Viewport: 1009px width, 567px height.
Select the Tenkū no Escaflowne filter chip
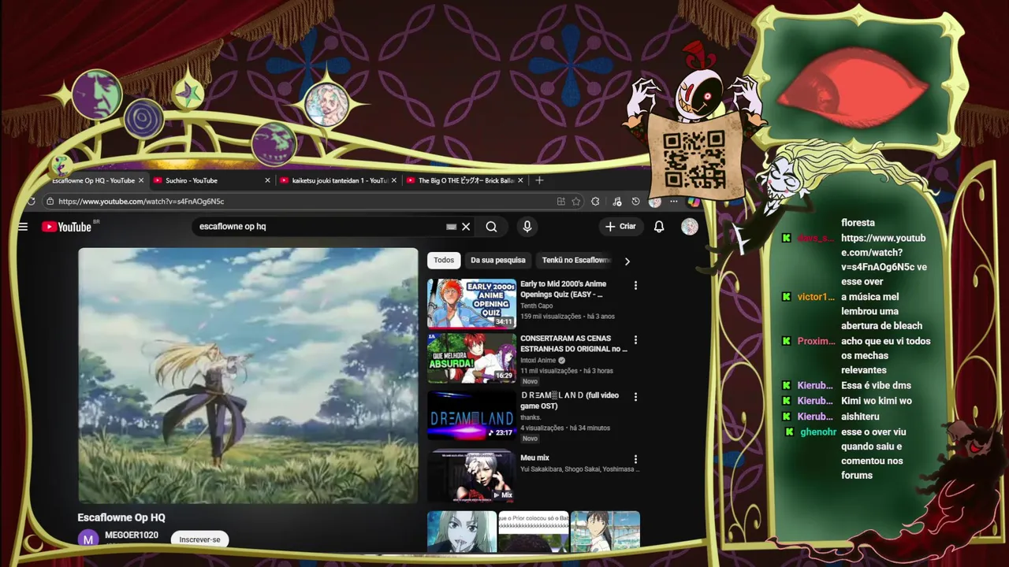(577, 261)
